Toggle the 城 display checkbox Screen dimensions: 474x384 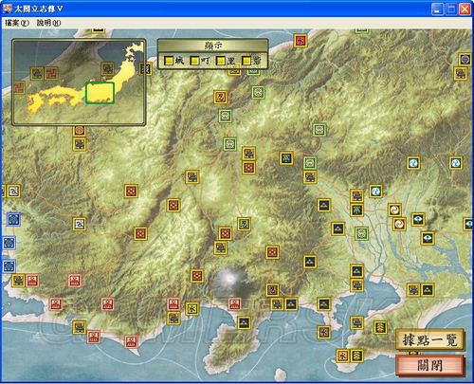click(x=170, y=61)
